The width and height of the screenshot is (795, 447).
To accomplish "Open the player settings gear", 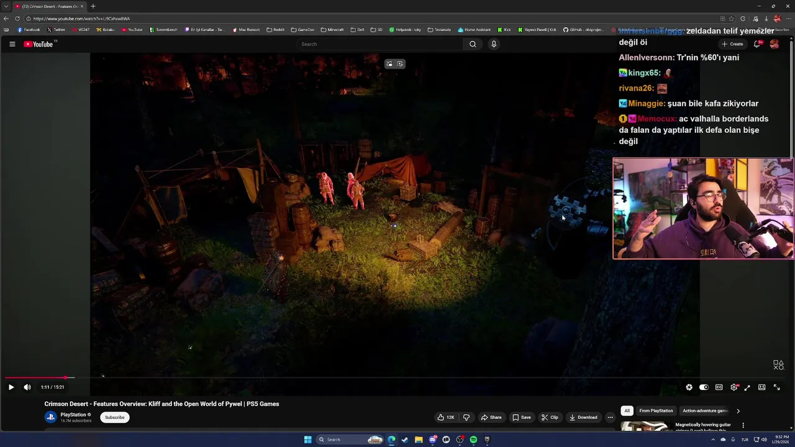I will point(734,387).
